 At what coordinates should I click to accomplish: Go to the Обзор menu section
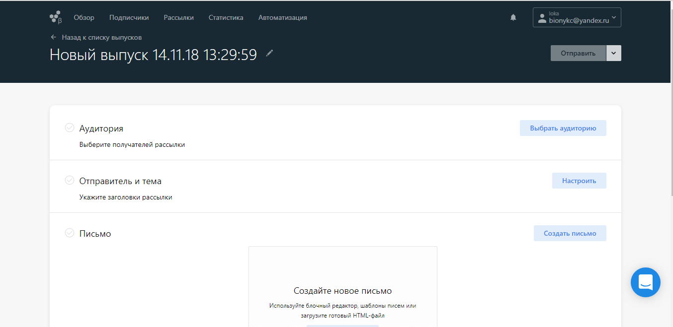84,17
